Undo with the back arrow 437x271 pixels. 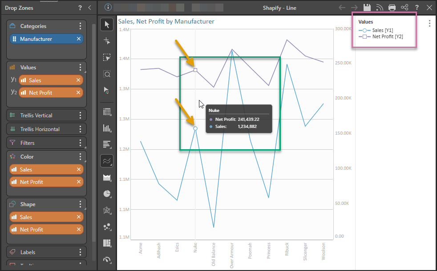tap(342, 8)
